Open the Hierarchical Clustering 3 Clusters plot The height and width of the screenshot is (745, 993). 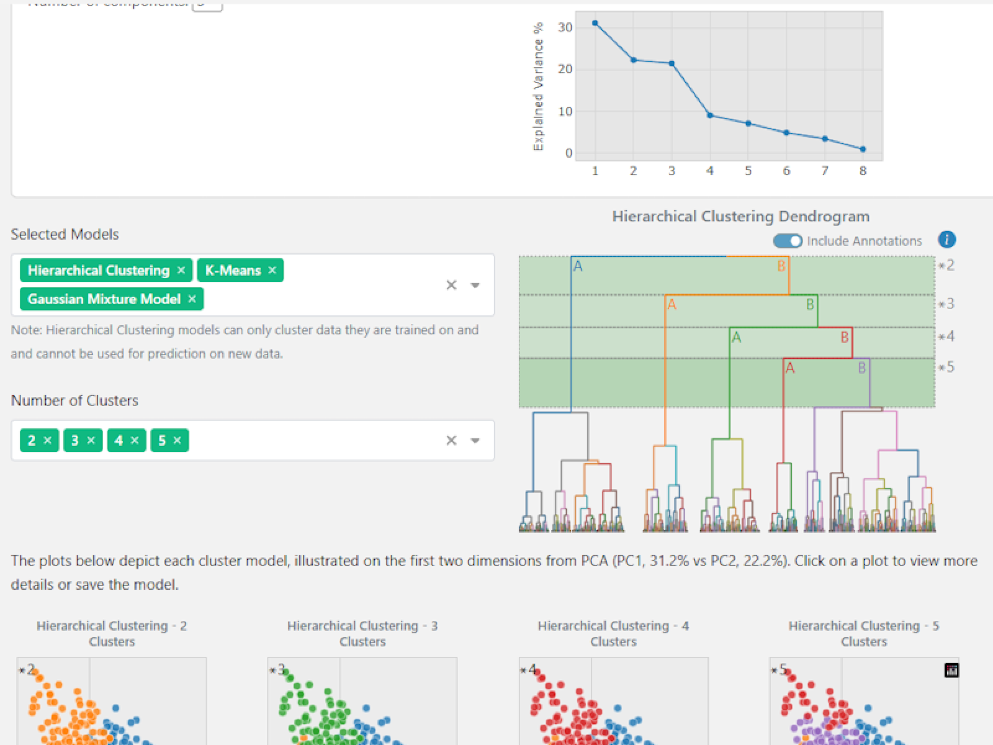pyautogui.click(x=362, y=702)
